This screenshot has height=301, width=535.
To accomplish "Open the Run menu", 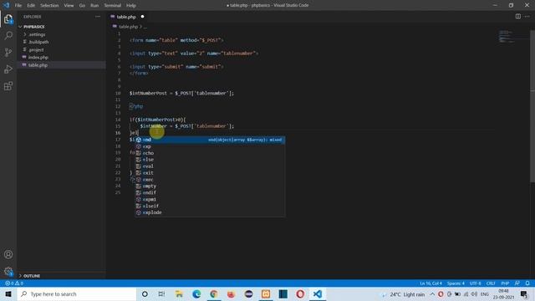I will coord(94,6).
